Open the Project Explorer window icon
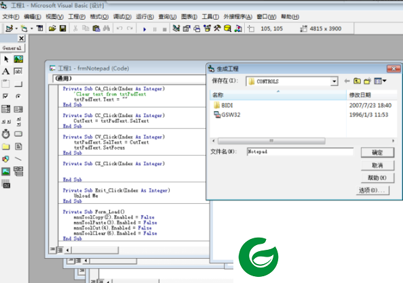Viewport: 403px width, 283px height. 176,28
